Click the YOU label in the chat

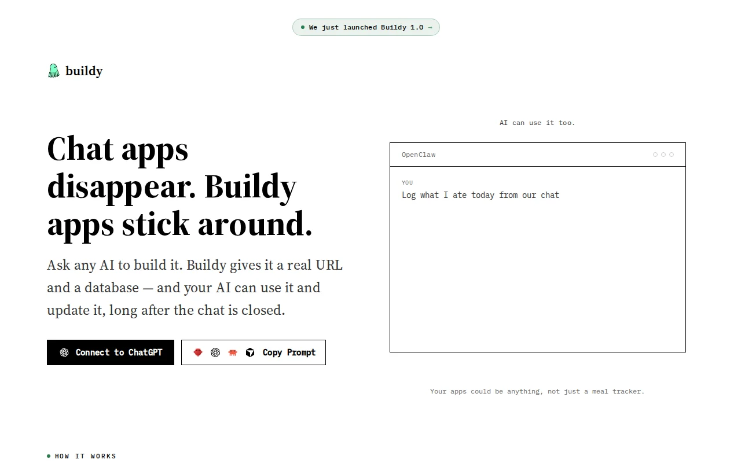[x=408, y=182]
